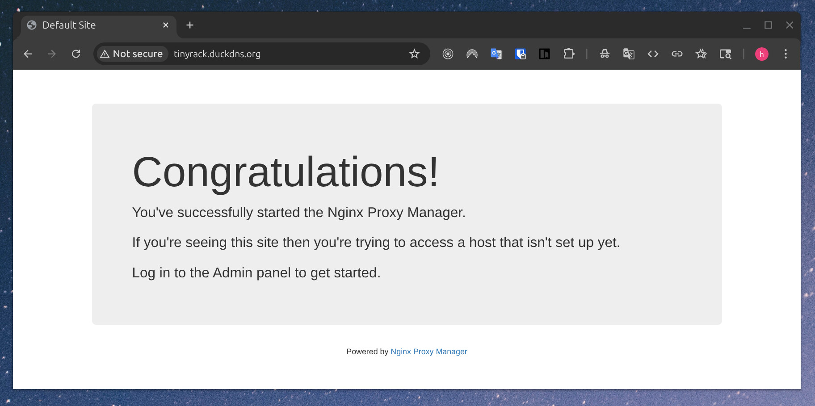The width and height of the screenshot is (815, 406).
Task: Open the Extensions puzzle piece menu
Action: point(568,54)
